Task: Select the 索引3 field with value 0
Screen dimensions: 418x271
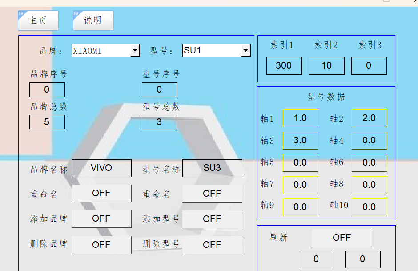Action: click(369, 66)
